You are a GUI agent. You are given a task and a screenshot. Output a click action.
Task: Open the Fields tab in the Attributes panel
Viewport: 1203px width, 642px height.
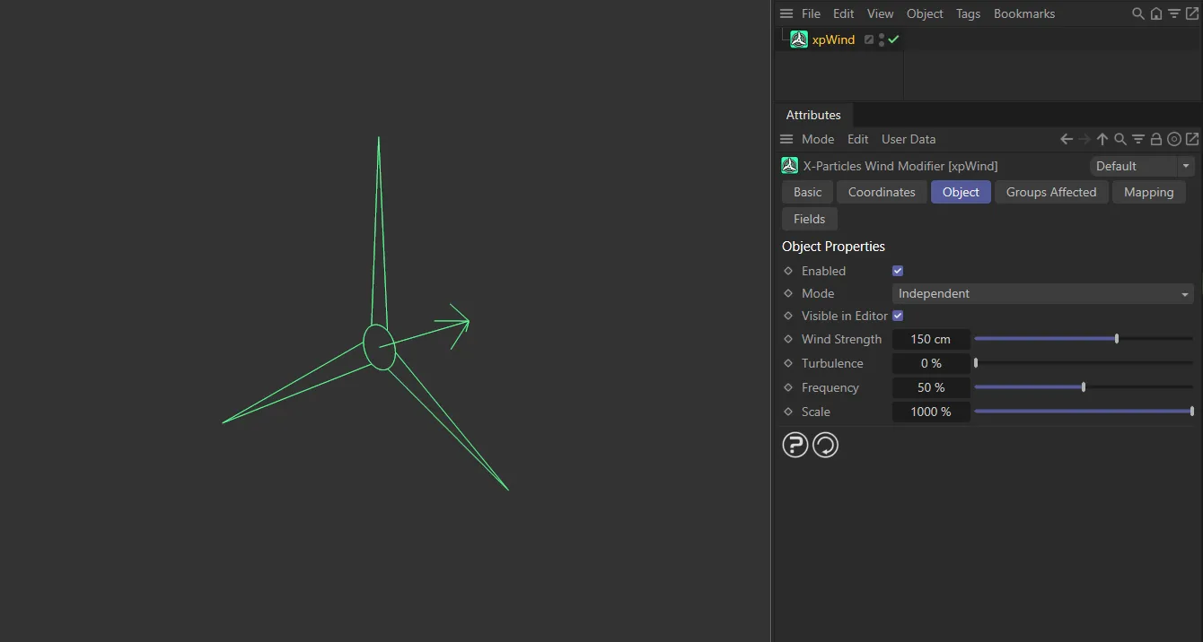[x=809, y=219]
